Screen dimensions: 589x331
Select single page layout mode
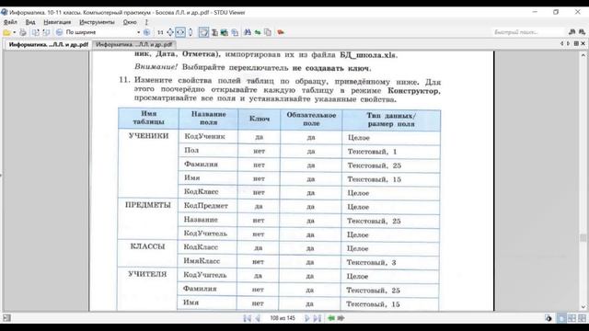pos(561,318)
